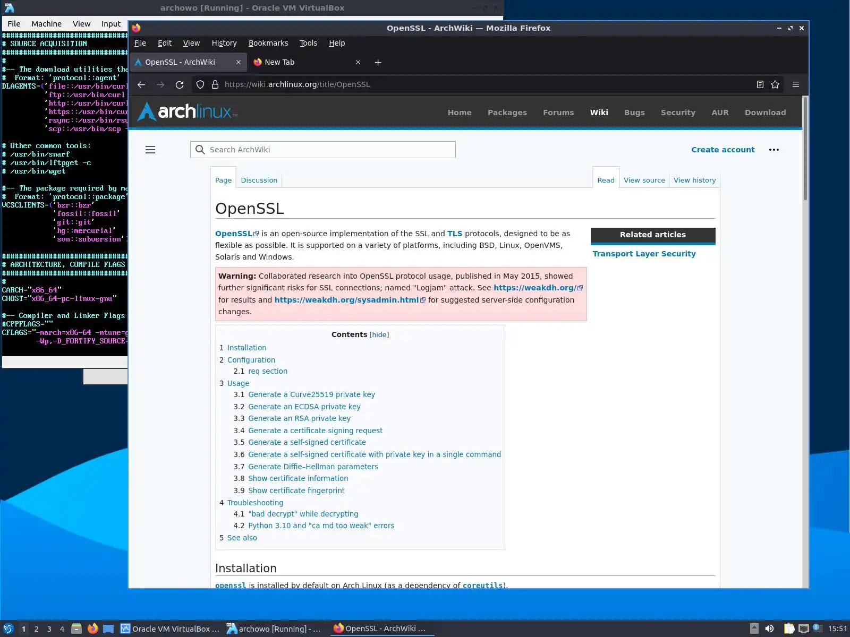Show desktop using taskbar icon
Screen dimensions: 850x637
(108, 629)
